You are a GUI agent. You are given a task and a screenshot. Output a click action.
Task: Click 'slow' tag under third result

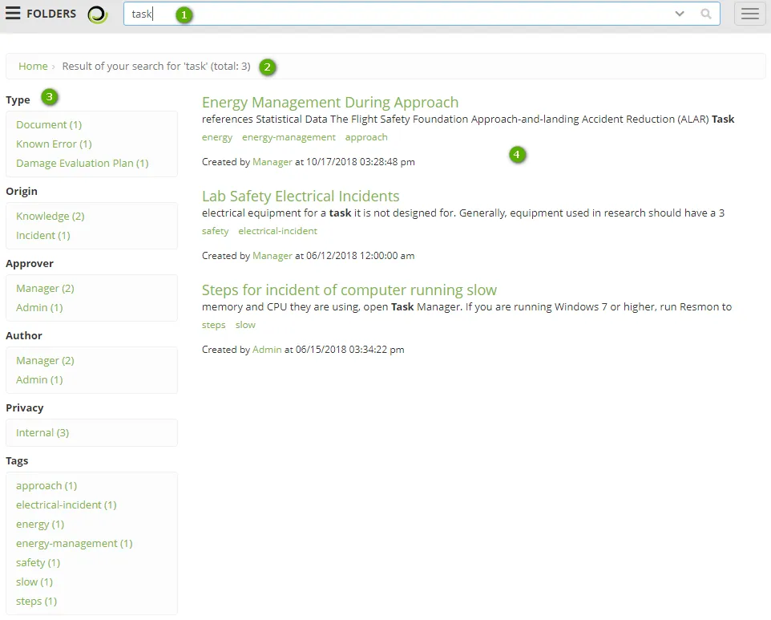point(245,325)
